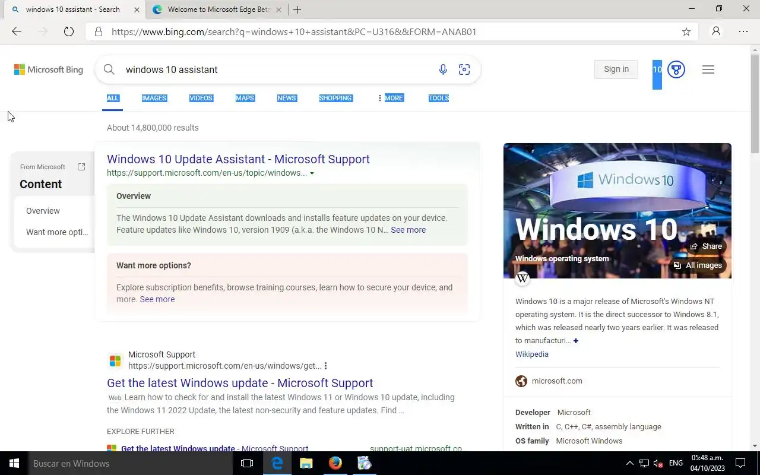Reload the page with the refresh icon

(x=69, y=31)
